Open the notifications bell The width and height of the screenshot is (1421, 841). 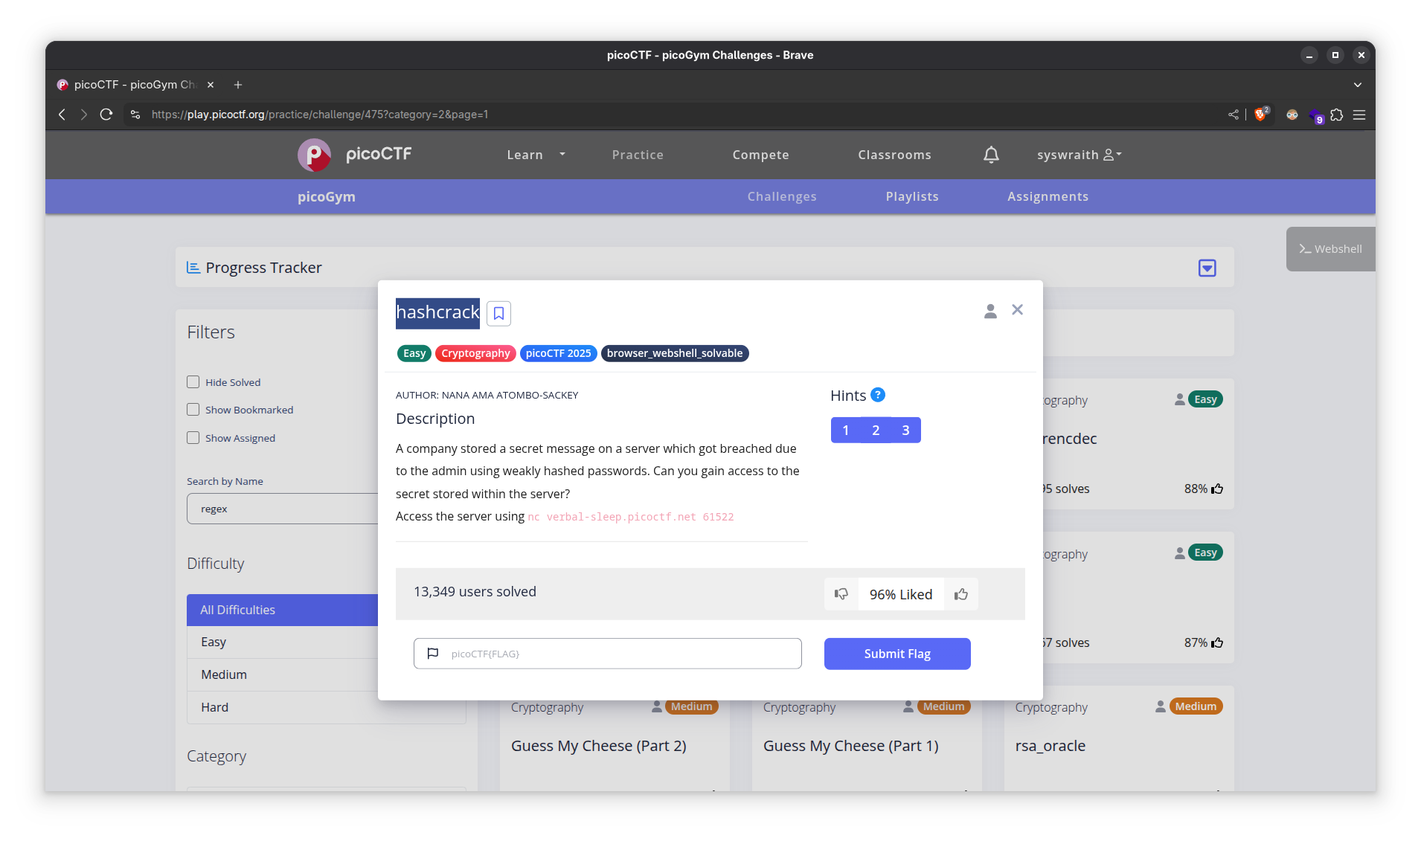pyautogui.click(x=991, y=155)
